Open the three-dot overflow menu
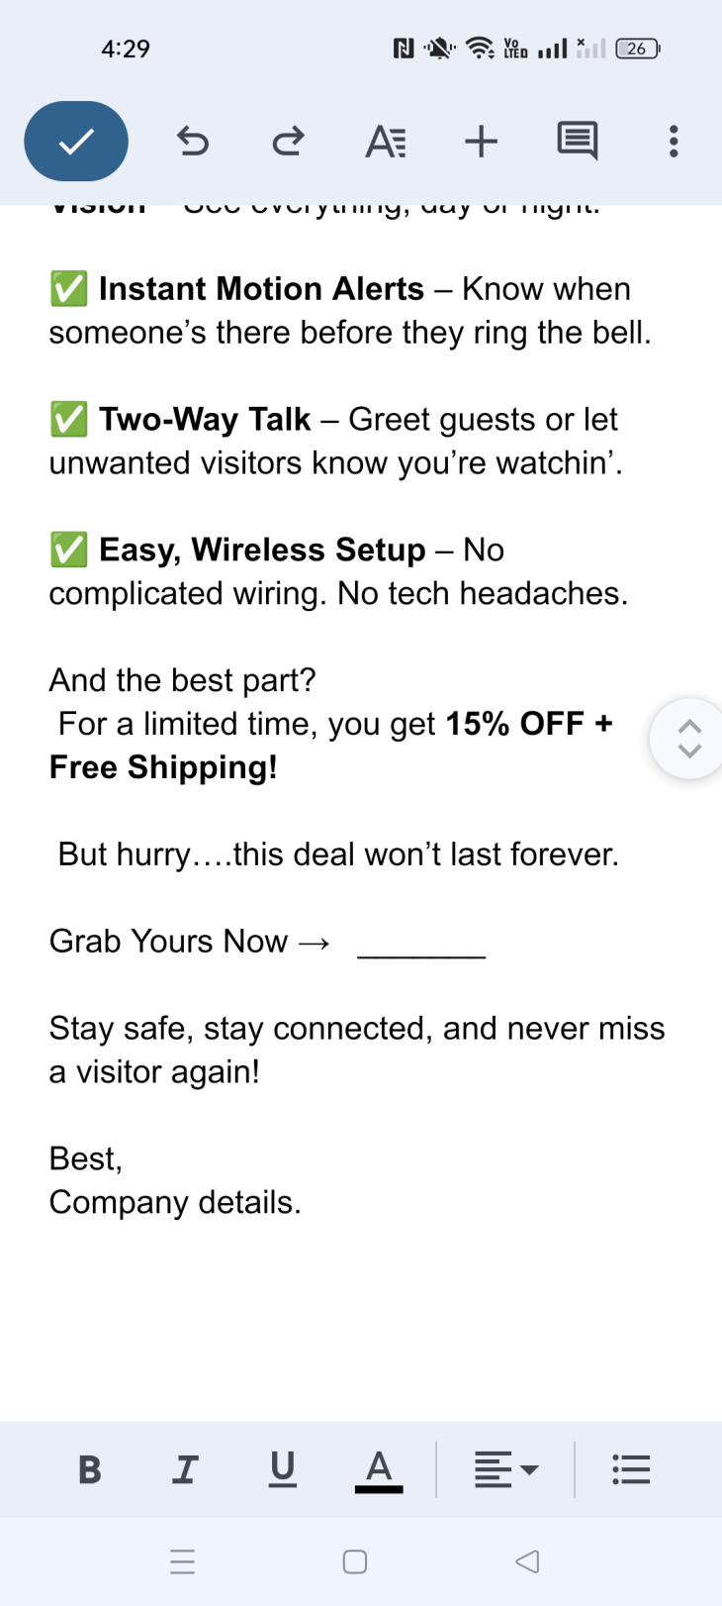Screen dimensions: 722x1606 coord(674,142)
